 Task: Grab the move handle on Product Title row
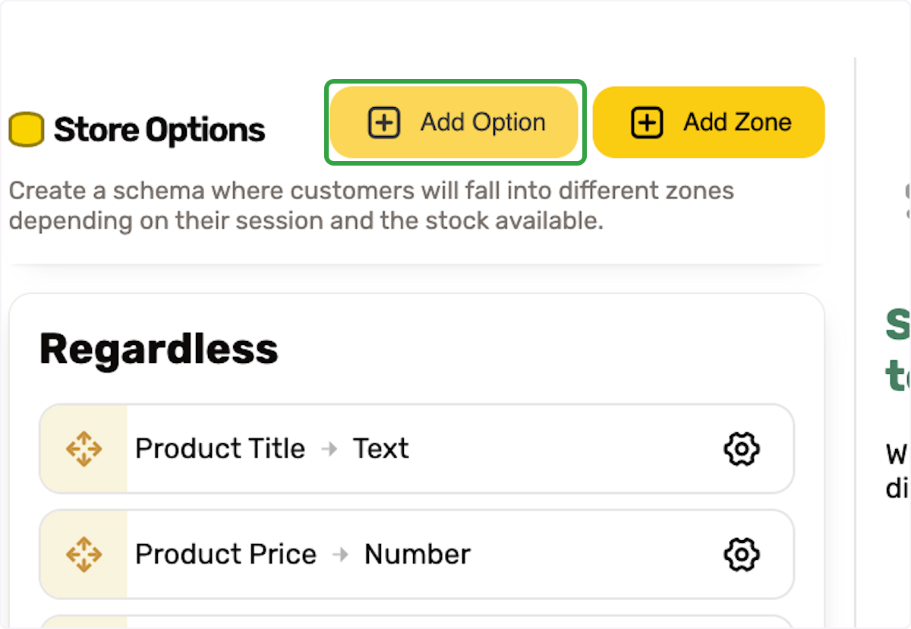pos(84,449)
